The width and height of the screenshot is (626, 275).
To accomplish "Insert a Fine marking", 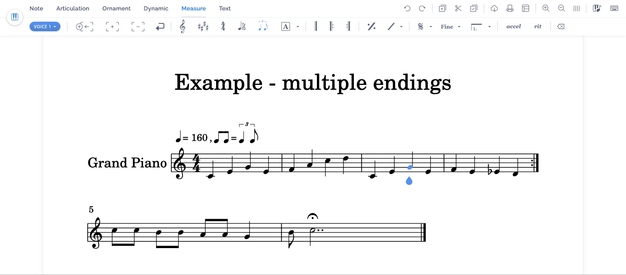I will tap(447, 26).
